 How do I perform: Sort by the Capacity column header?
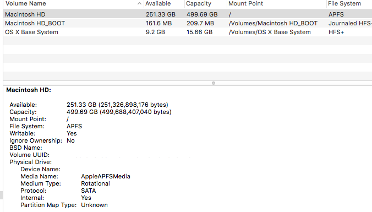[x=199, y=3]
